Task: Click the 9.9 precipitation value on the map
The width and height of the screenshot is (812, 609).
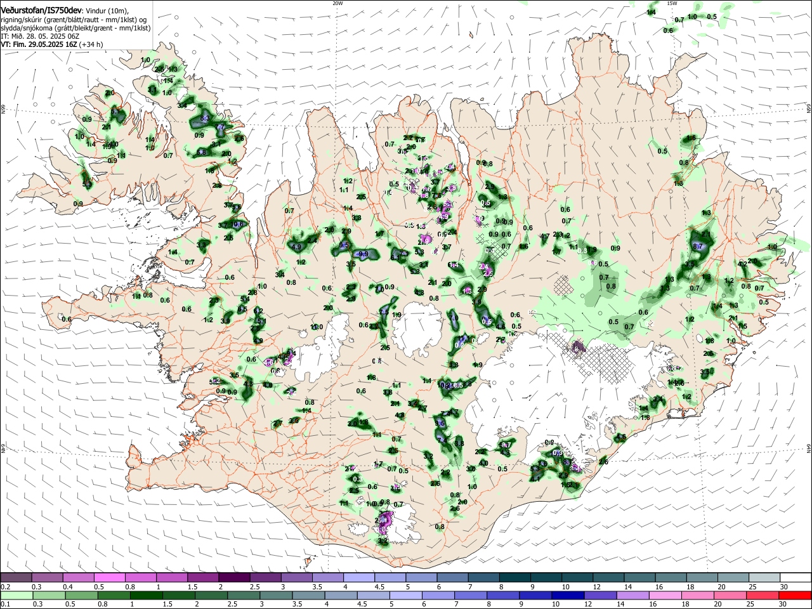Action: (x=363, y=254)
